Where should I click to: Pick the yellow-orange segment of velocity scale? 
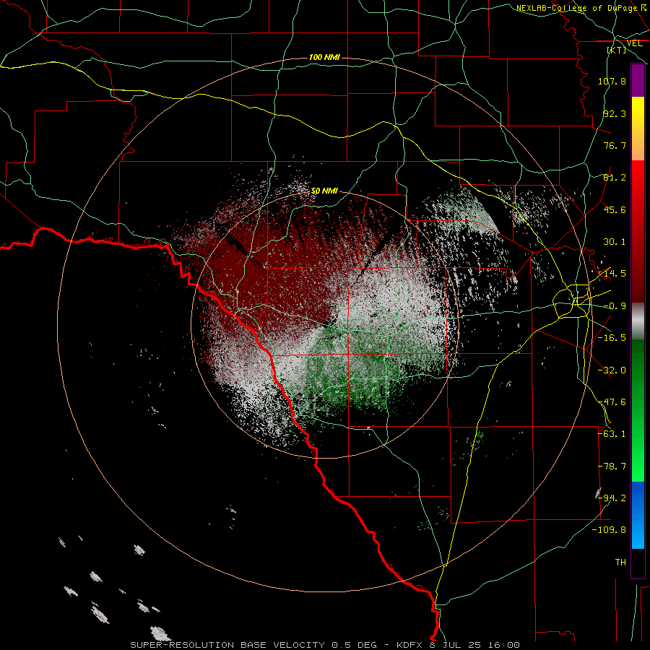click(638, 129)
